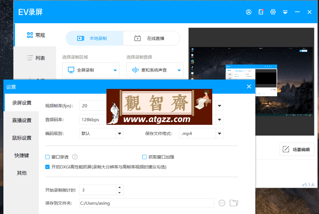Click the sound wave icon beside 麦和系统声音
This screenshot has height=214, width=319.
[135, 70]
